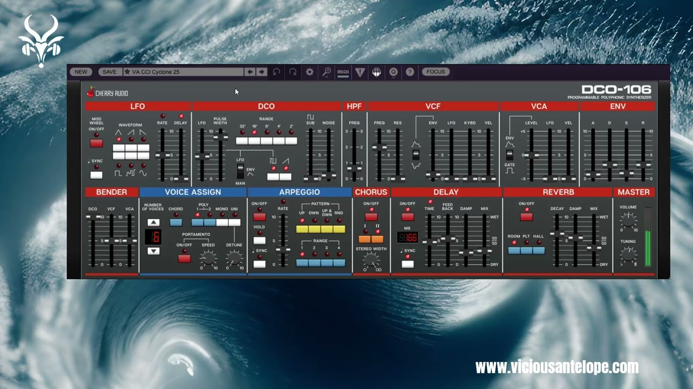The width and height of the screenshot is (693, 389).
Task: Toggle CHORUS ON/OFF red button
Action: [x=371, y=217]
